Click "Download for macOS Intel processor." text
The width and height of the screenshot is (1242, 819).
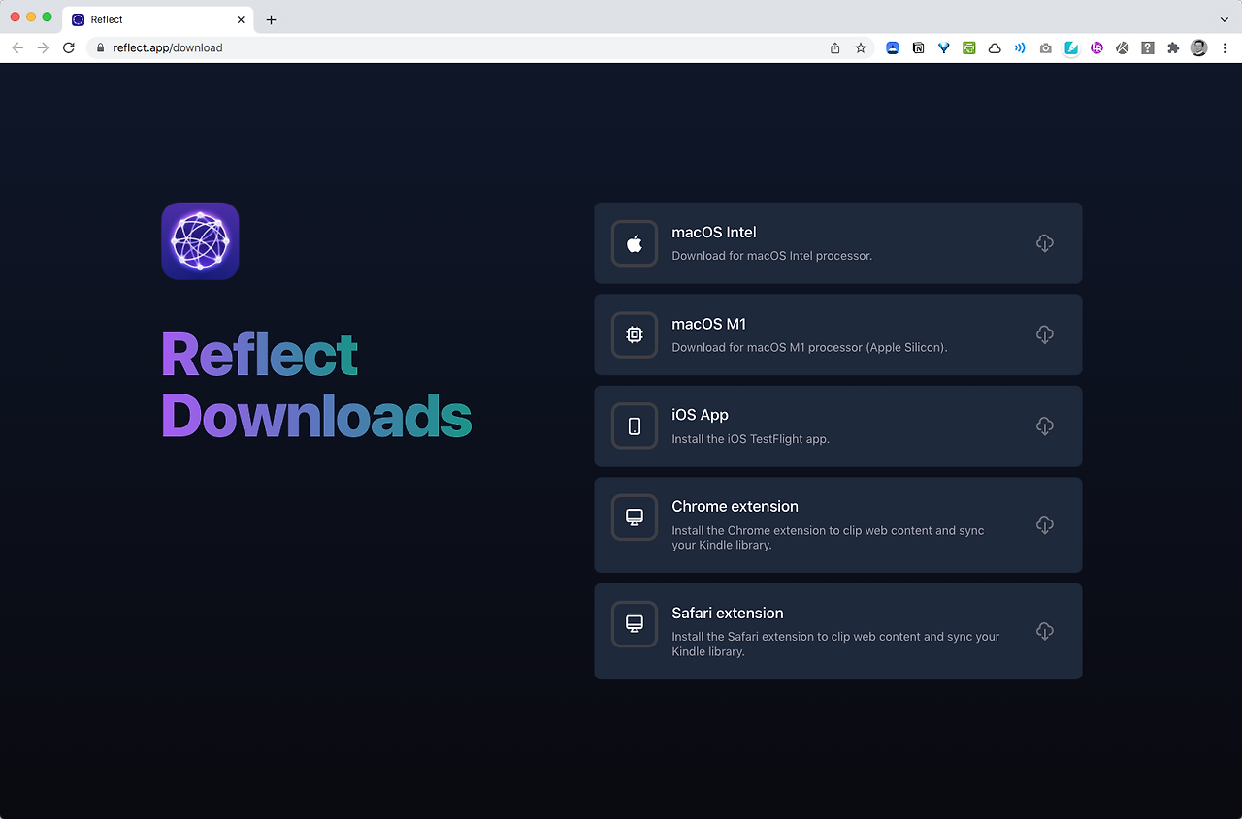coord(772,256)
